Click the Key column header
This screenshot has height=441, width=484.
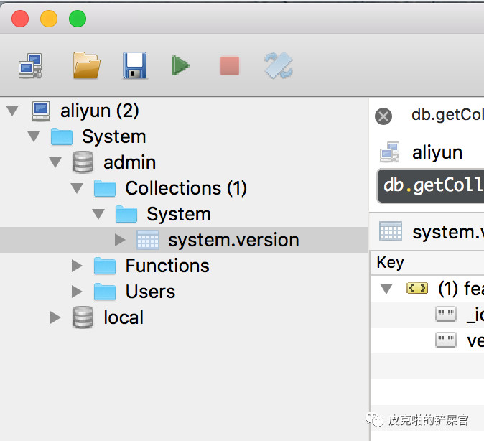point(390,263)
